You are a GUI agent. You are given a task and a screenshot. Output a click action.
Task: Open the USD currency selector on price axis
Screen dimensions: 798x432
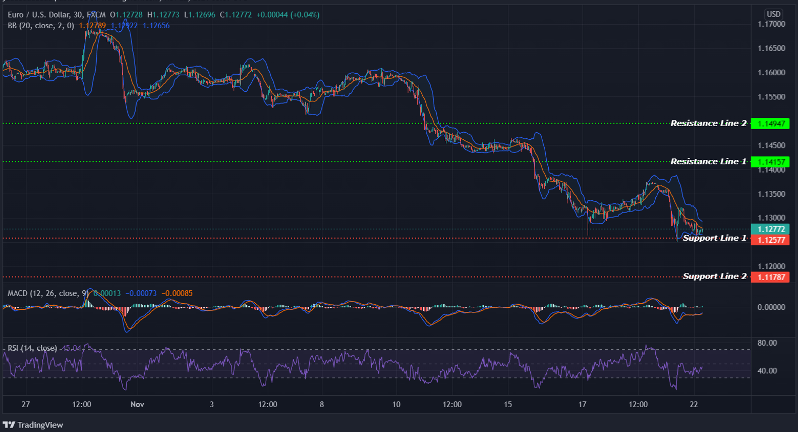(x=773, y=14)
